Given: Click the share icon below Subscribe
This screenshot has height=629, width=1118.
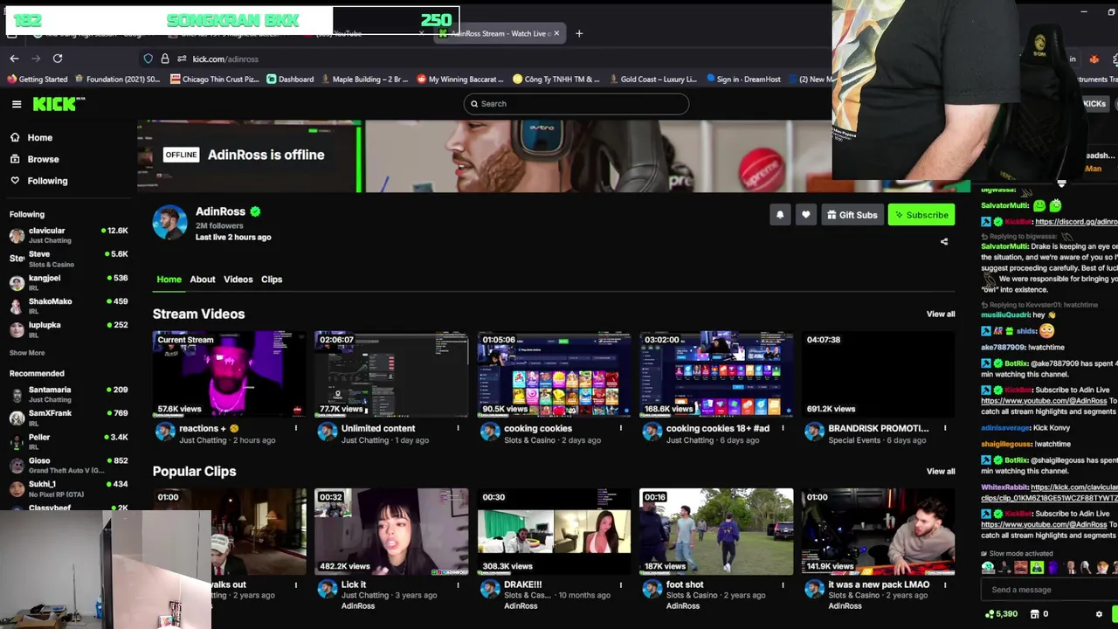Looking at the screenshot, I should point(943,241).
